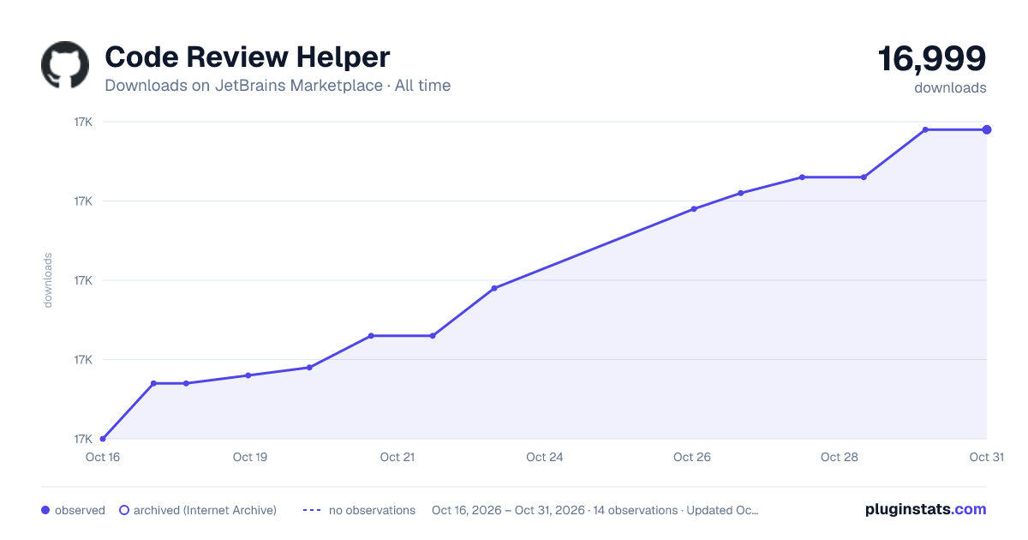Click the dashed no observations legend line
The height and width of the screenshot is (540, 1028).
tap(311, 510)
